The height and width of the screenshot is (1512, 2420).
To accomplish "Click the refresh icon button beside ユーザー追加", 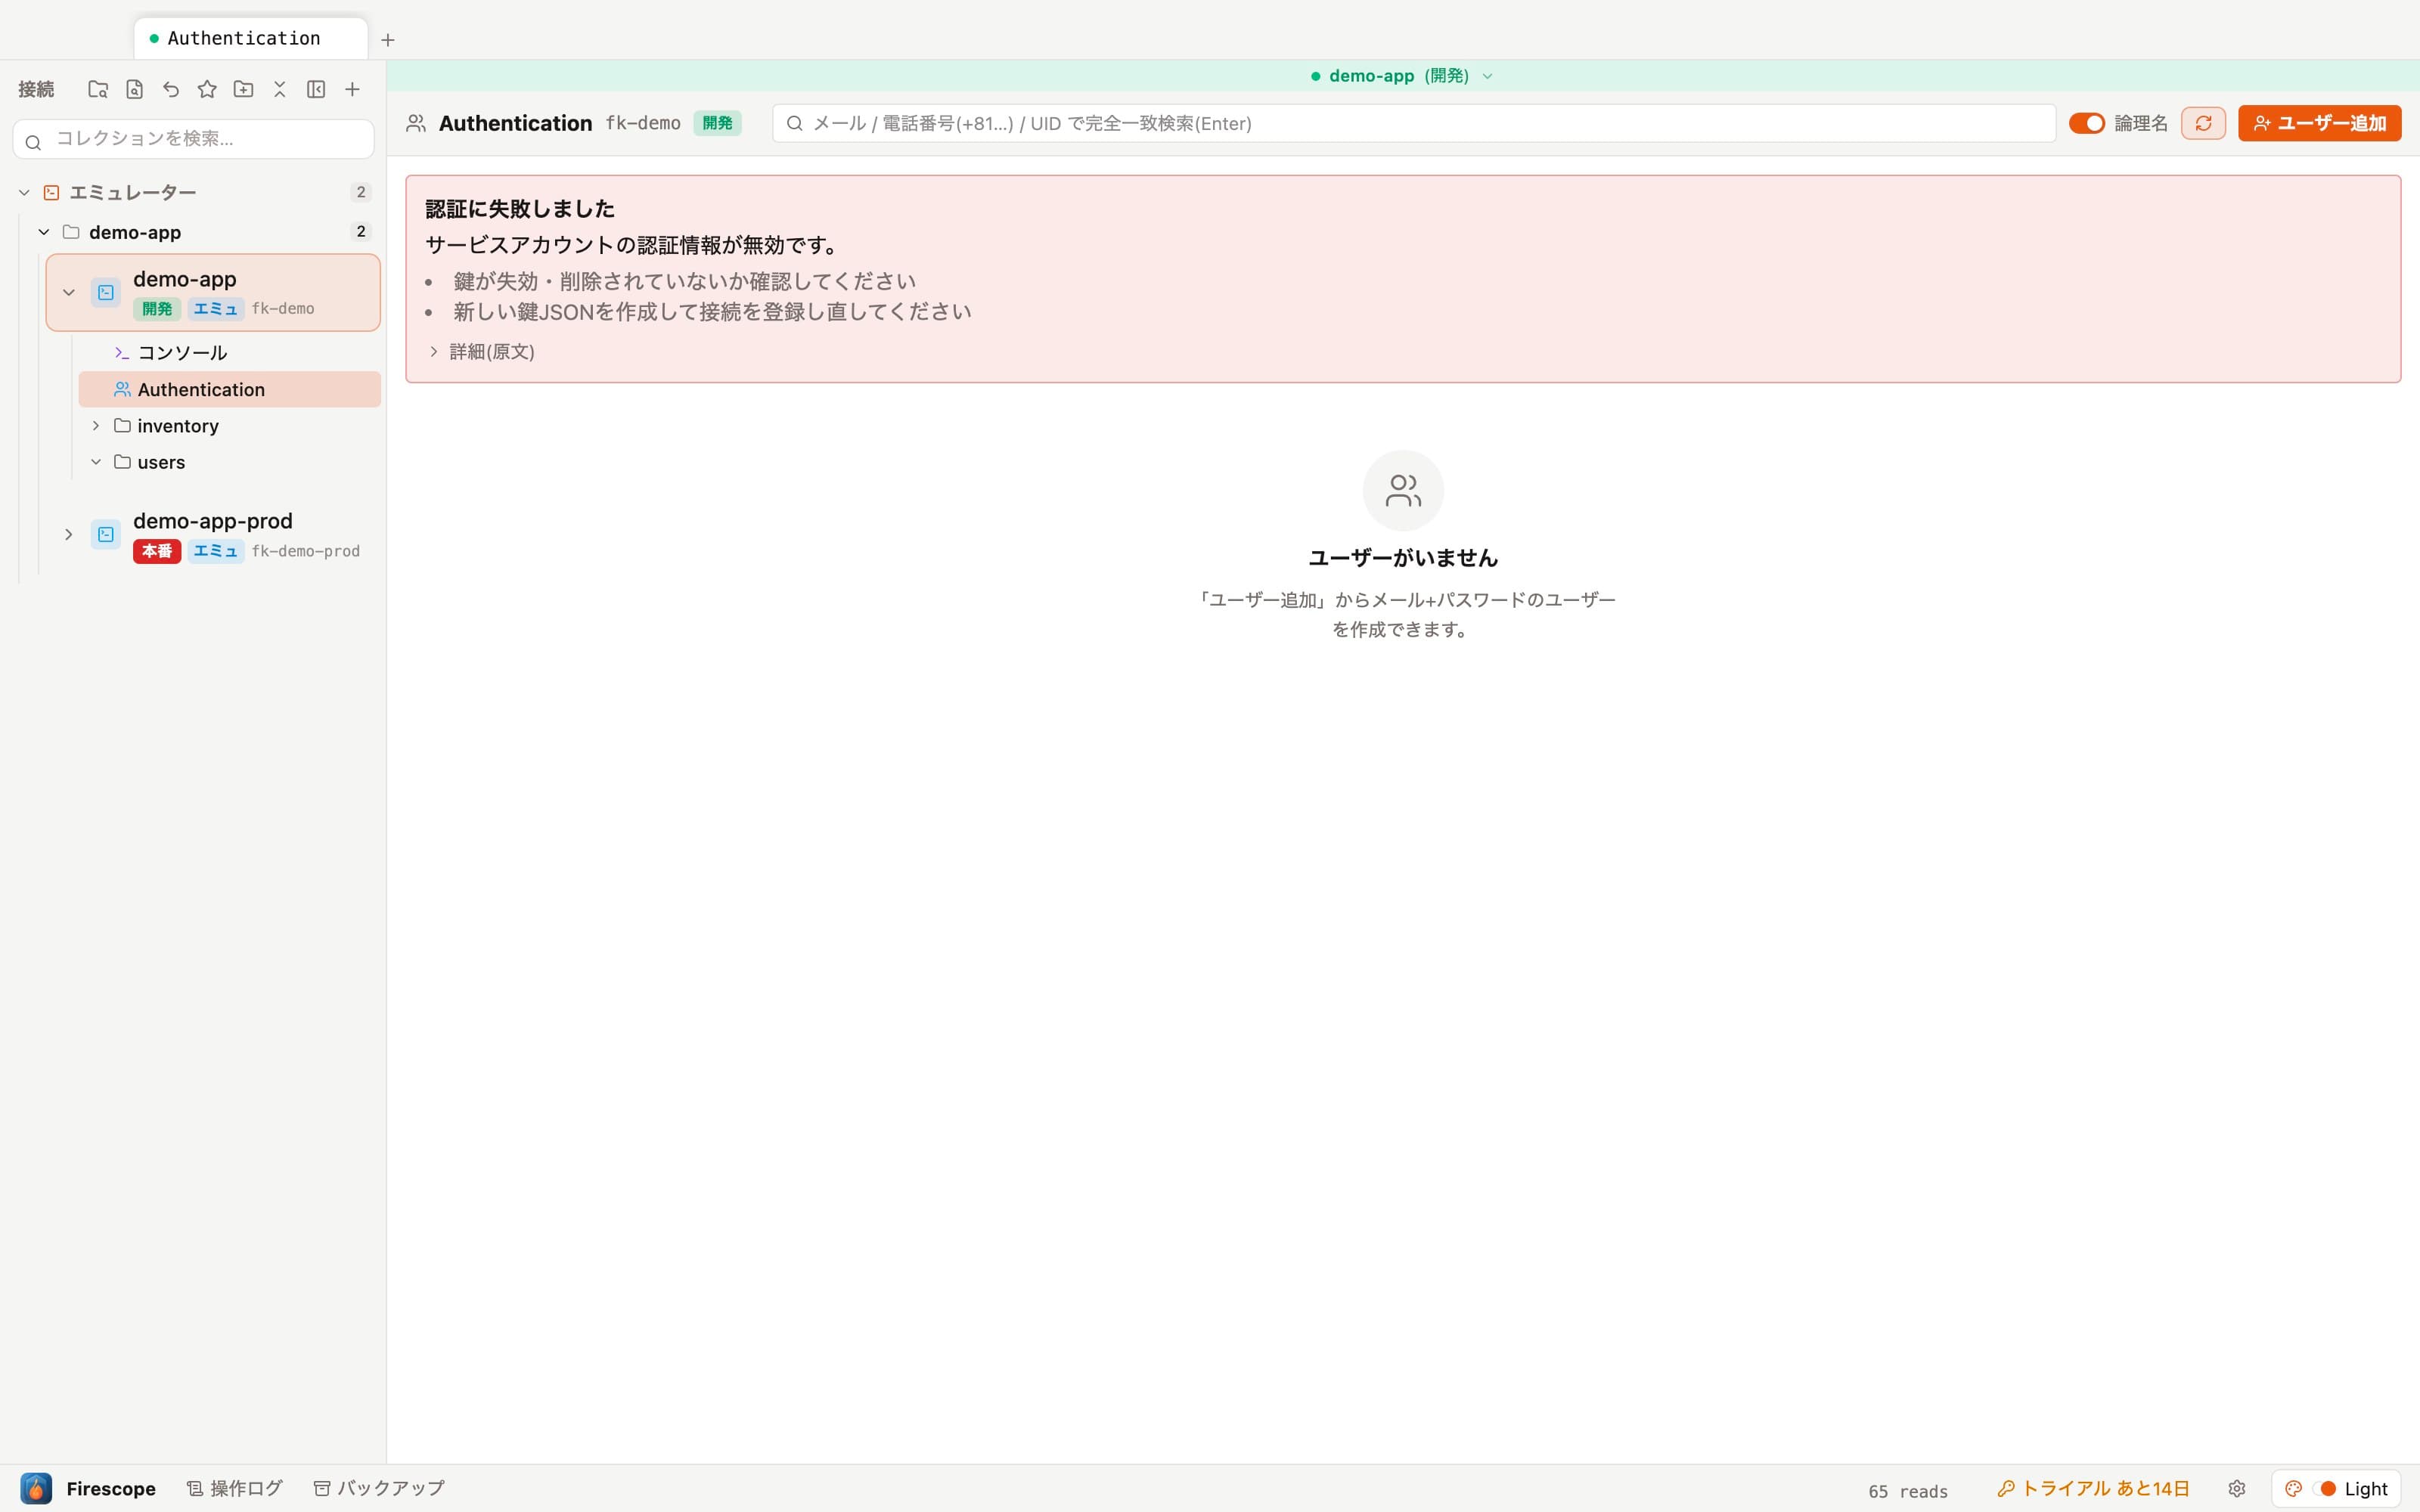I will tap(2203, 123).
